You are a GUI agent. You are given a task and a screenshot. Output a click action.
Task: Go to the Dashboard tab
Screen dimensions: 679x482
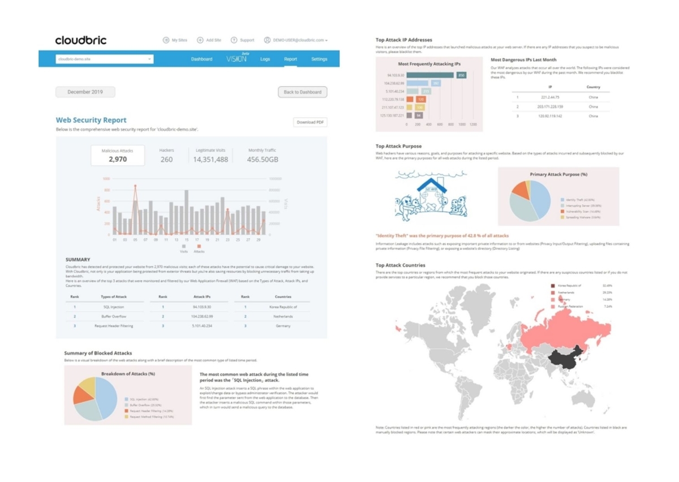[201, 59]
